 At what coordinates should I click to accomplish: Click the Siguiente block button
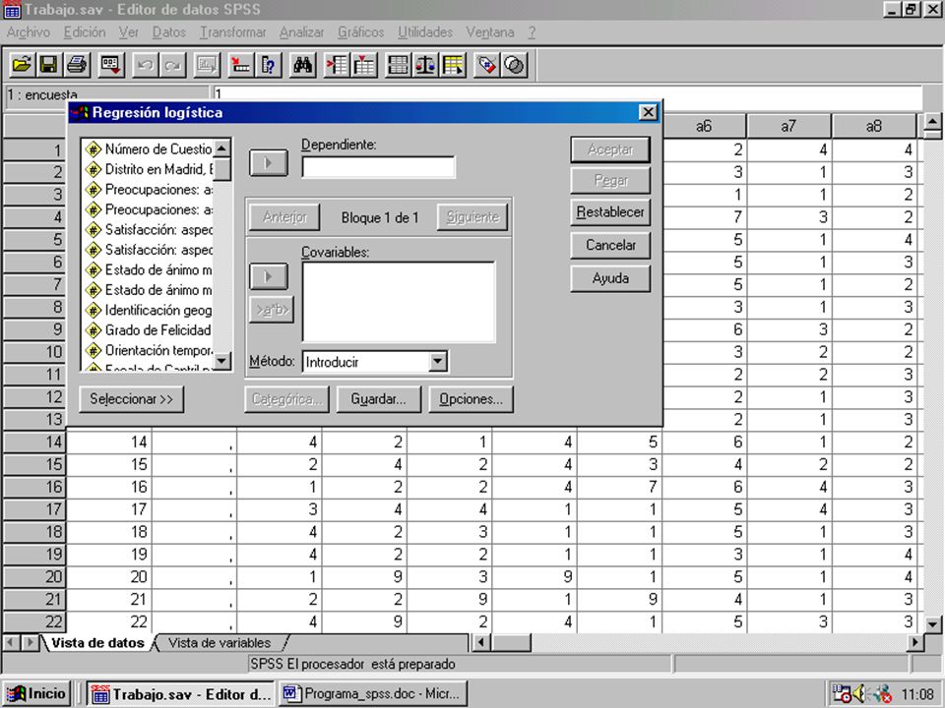pos(472,216)
